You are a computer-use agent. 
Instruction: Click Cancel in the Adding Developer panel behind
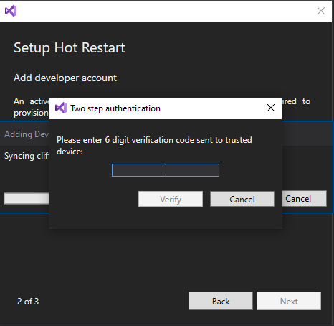304,199
